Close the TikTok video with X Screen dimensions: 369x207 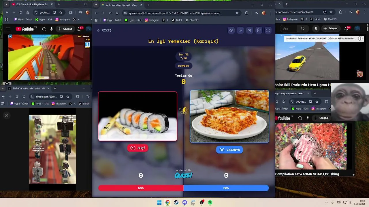coord(7,115)
